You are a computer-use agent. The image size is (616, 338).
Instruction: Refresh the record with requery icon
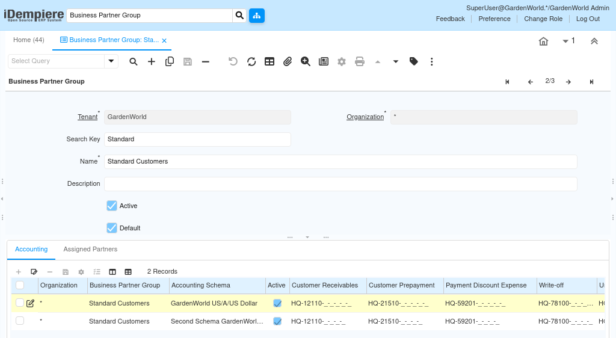tap(251, 61)
